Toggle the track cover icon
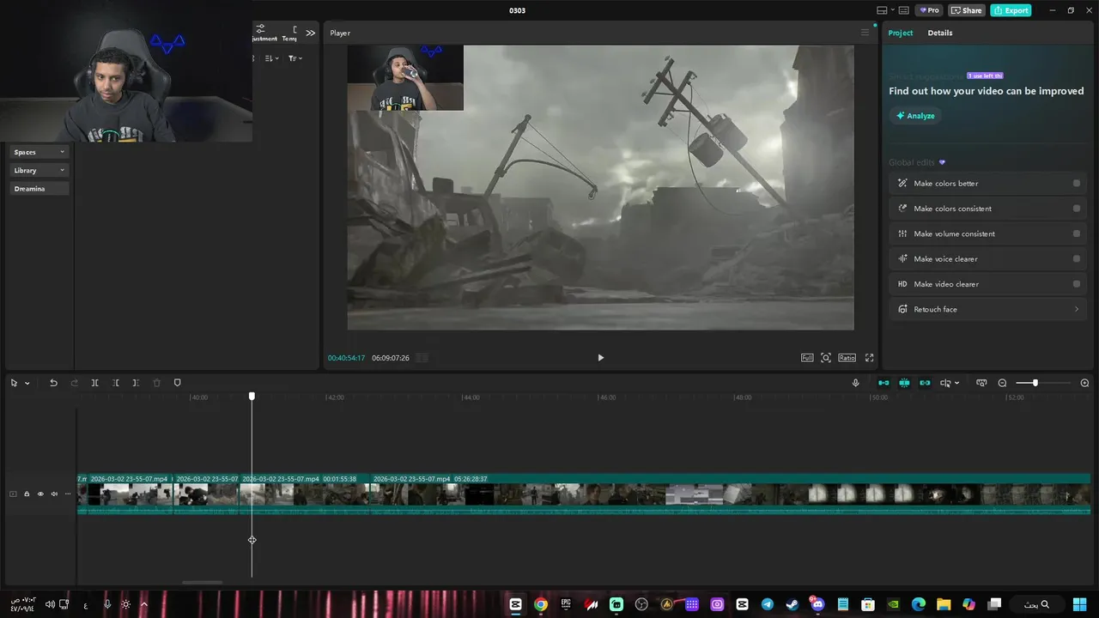Viewport: 1099px width, 618px height. (x=13, y=494)
